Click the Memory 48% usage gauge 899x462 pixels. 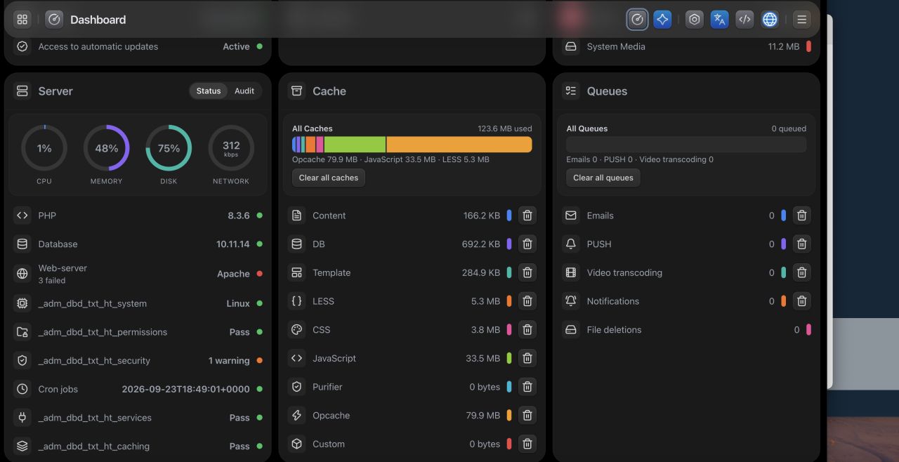point(106,148)
